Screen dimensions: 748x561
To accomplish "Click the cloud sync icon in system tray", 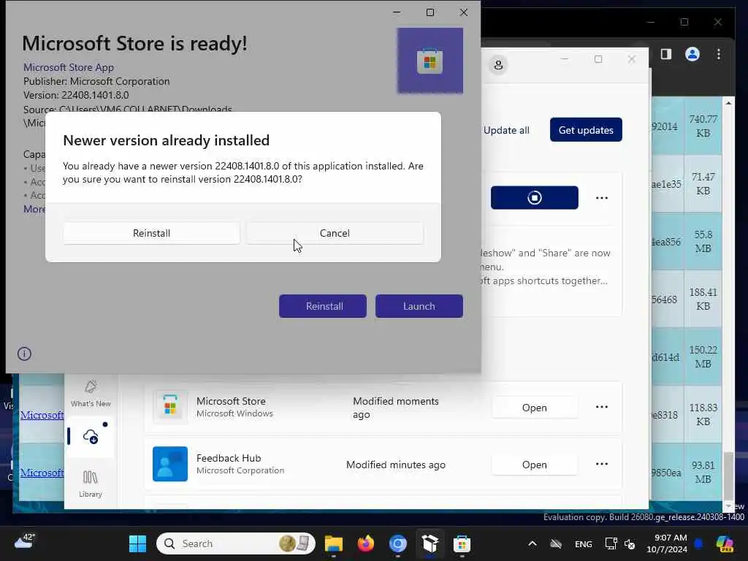I will (x=556, y=543).
